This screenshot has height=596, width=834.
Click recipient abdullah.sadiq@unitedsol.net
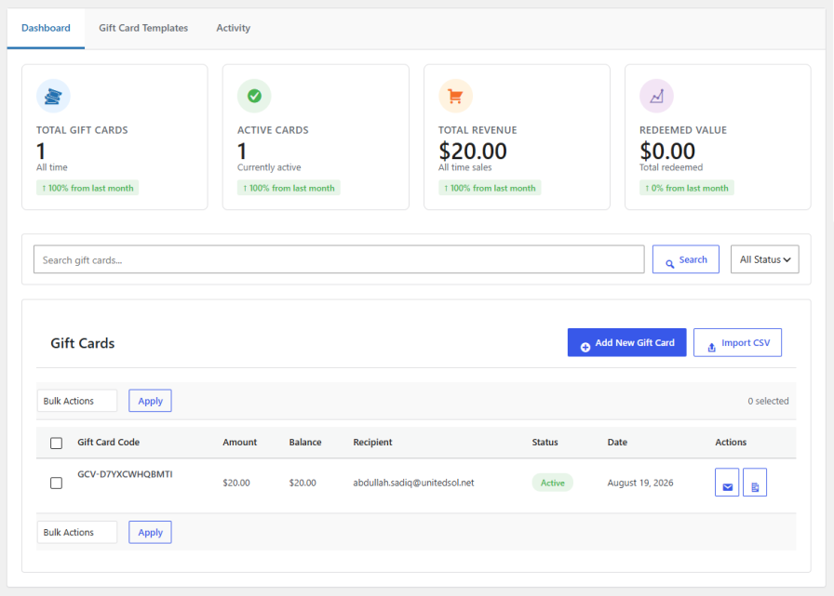[x=413, y=483]
